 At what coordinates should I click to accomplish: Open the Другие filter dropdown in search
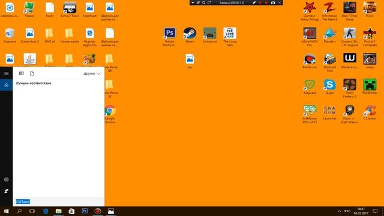tap(92, 73)
